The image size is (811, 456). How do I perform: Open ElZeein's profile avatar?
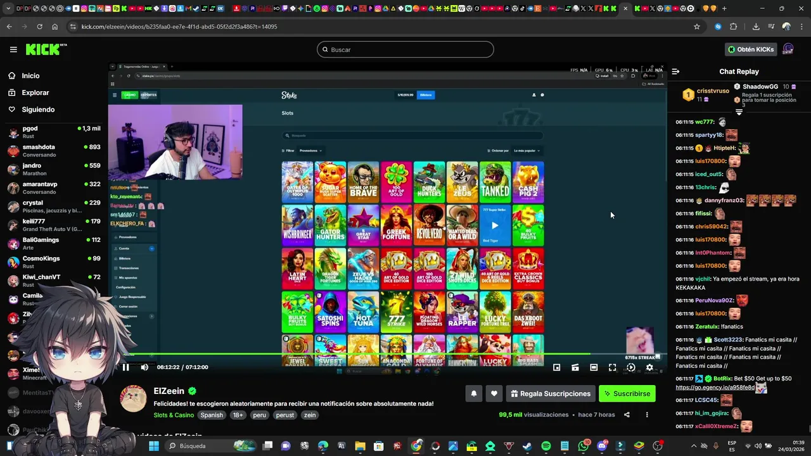click(134, 399)
